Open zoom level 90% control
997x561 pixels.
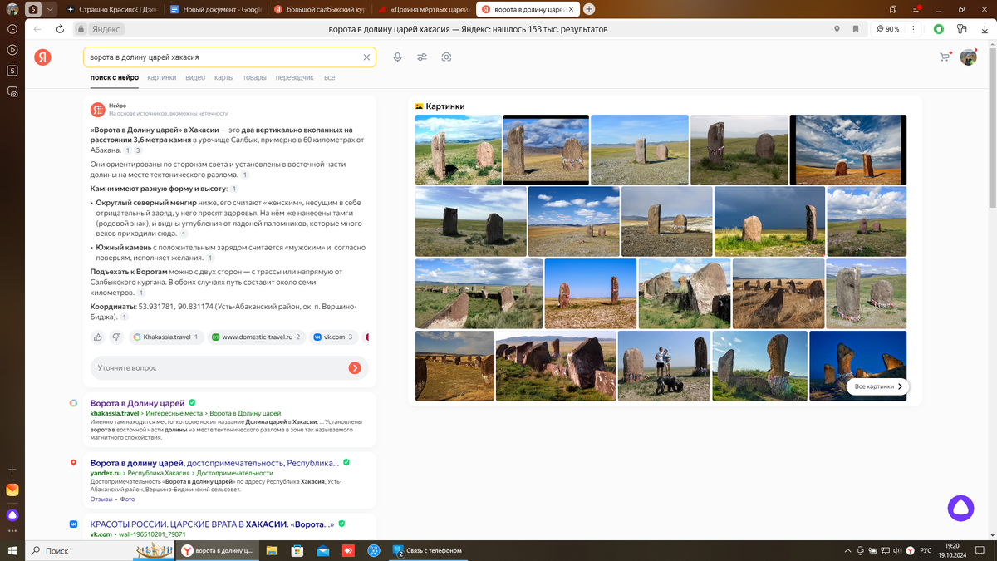(889, 29)
